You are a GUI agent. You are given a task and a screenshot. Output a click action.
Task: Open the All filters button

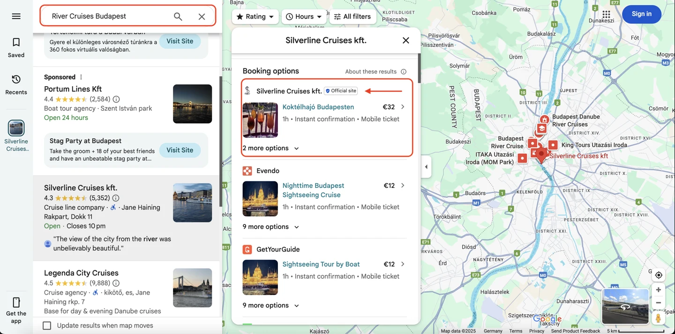pos(353,16)
